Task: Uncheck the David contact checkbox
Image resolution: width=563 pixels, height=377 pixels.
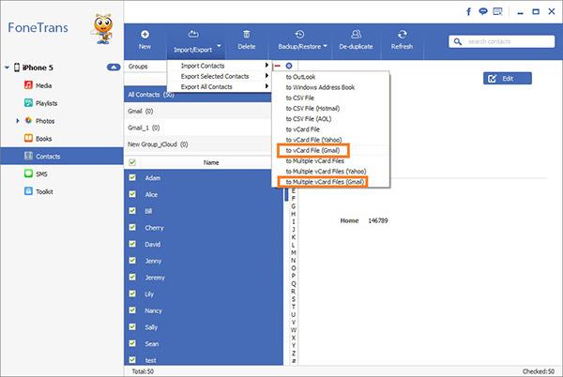Action: (x=132, y=244)
